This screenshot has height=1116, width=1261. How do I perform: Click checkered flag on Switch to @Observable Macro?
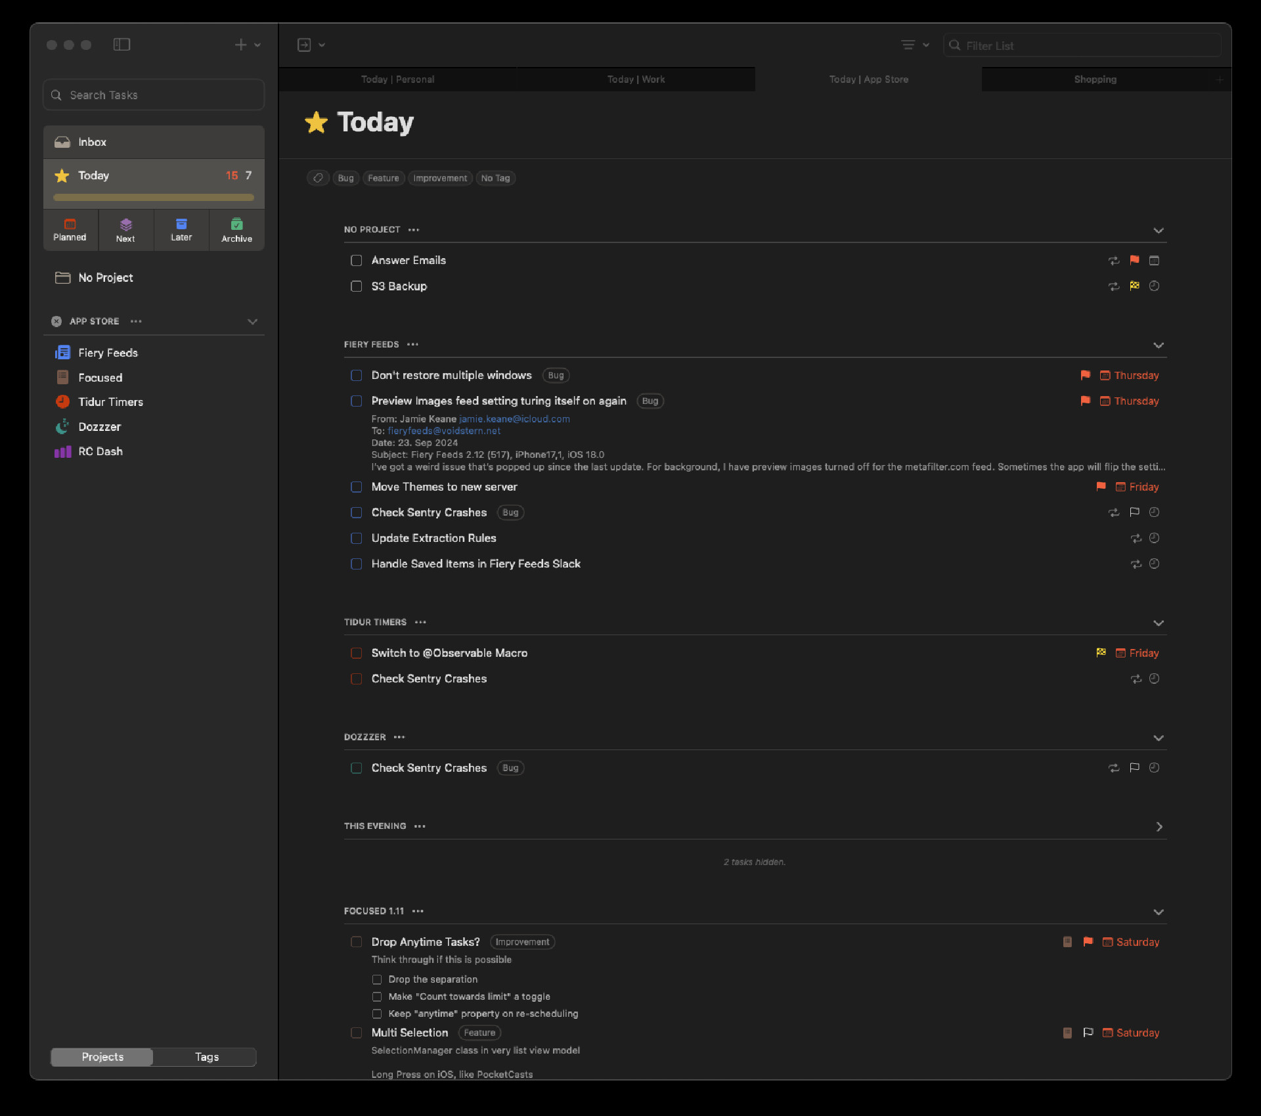1101,652
